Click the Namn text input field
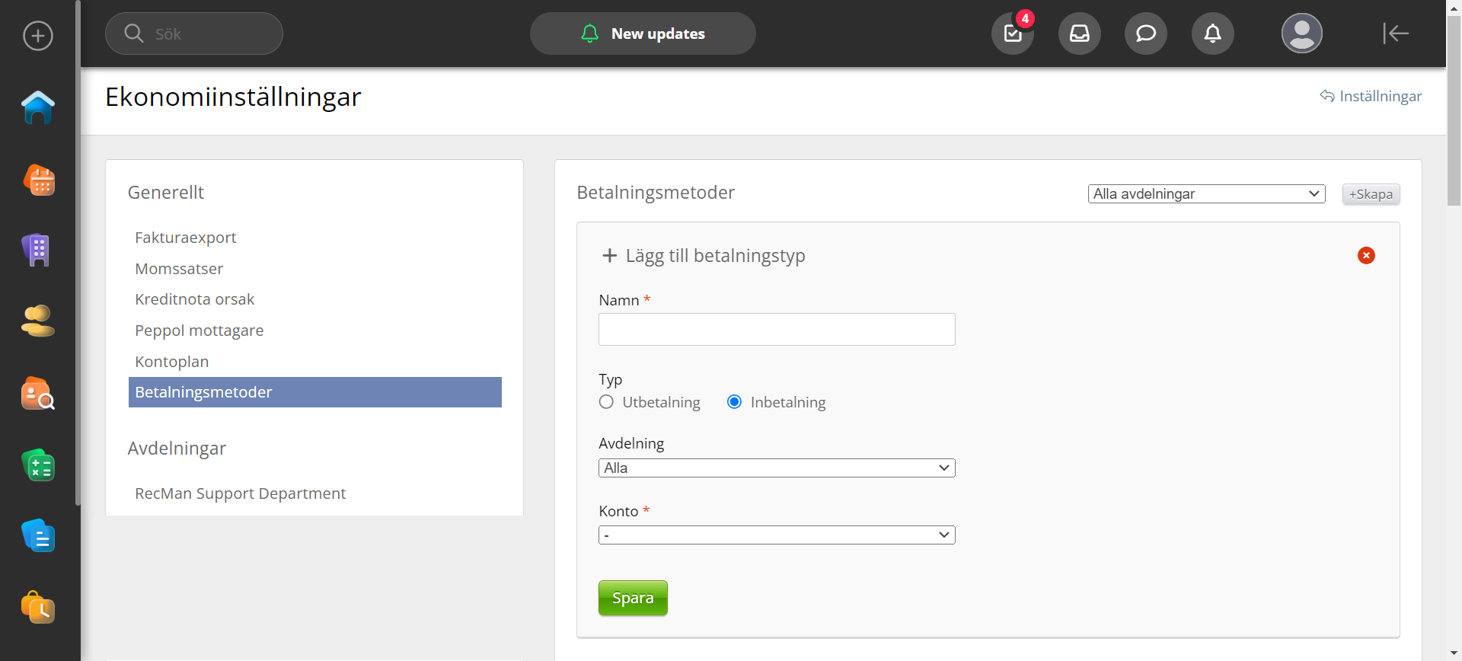 tap(777, 330)
